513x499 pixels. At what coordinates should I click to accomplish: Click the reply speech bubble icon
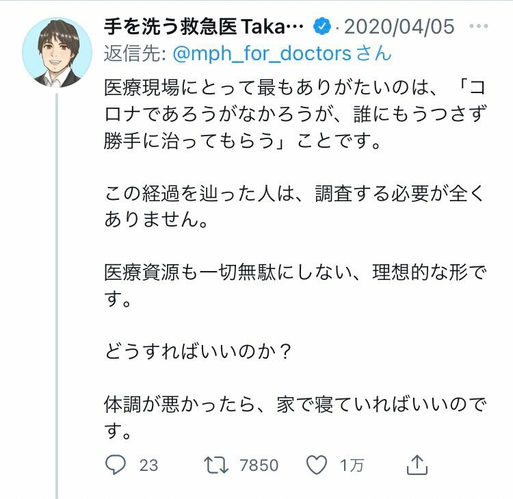point(115,465)
